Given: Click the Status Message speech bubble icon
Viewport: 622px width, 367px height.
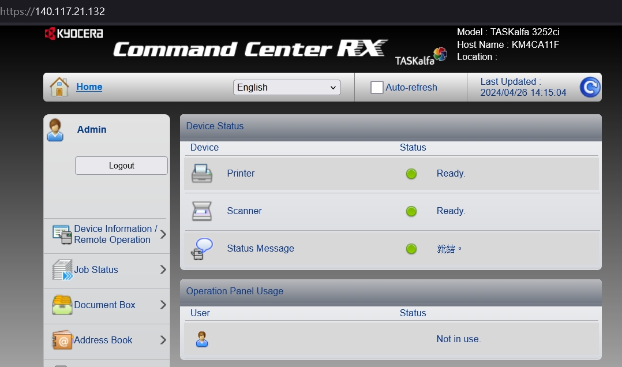Looking at the screenshot, I should point(202,249).
